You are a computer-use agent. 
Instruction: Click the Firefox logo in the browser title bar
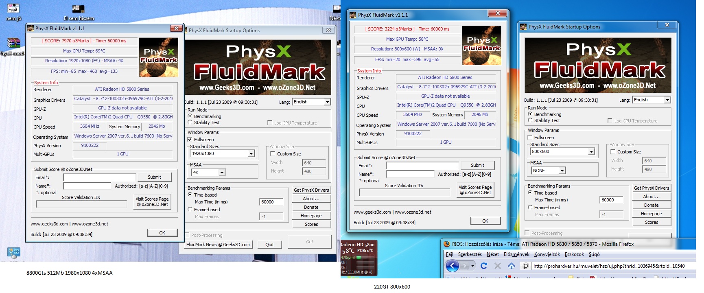pos(447,244)
